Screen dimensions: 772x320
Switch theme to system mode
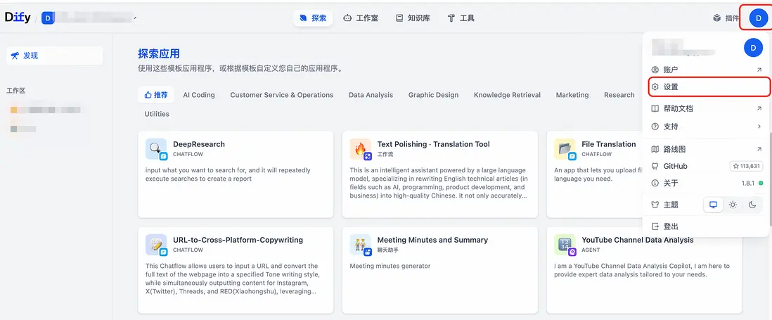[x=713, y=205]
